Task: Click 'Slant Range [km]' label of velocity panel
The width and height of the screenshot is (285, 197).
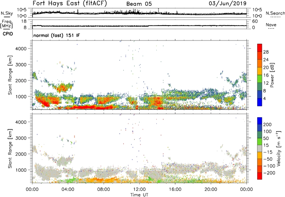Action: click(10, 148)
